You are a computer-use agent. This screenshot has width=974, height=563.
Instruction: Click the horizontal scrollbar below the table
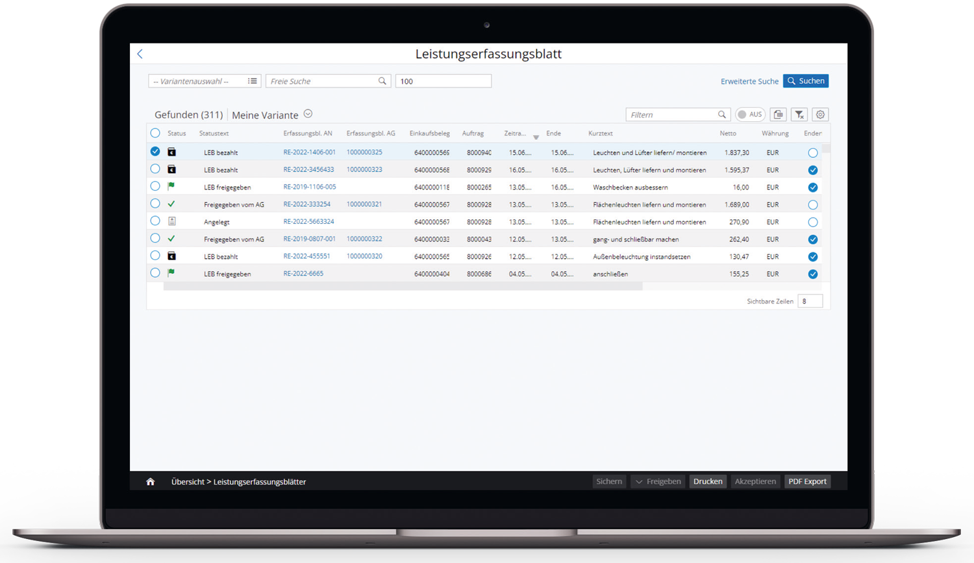(403, 286)
